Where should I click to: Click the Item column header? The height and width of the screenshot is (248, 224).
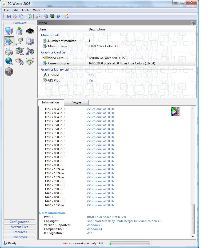click(62, 29)
